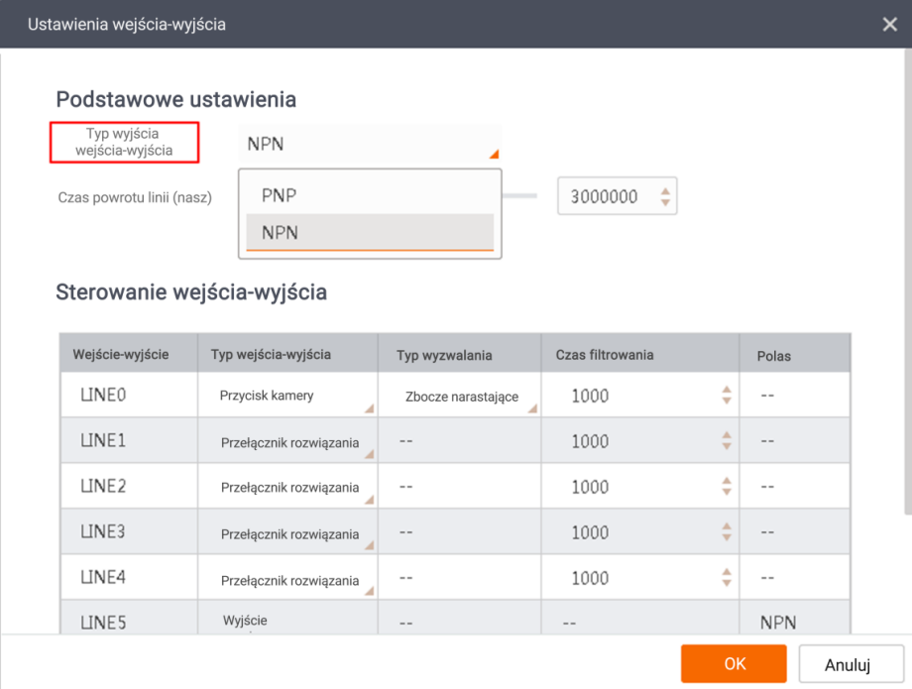
Task: Select the LINE4 row label
Action: coord(103,577)
